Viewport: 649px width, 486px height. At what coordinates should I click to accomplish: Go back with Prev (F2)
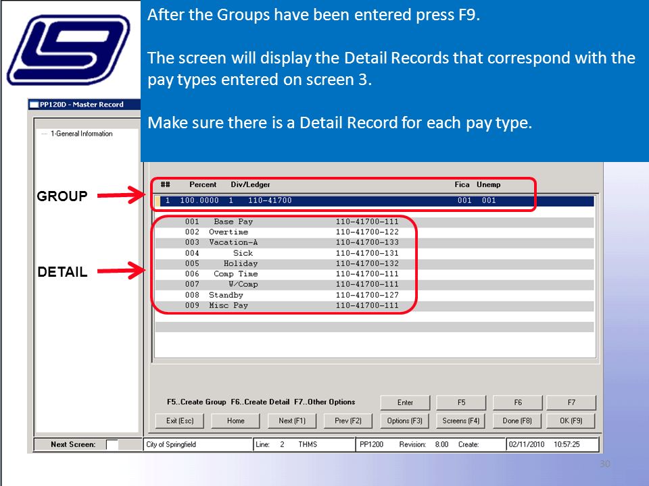click(348, 421)
